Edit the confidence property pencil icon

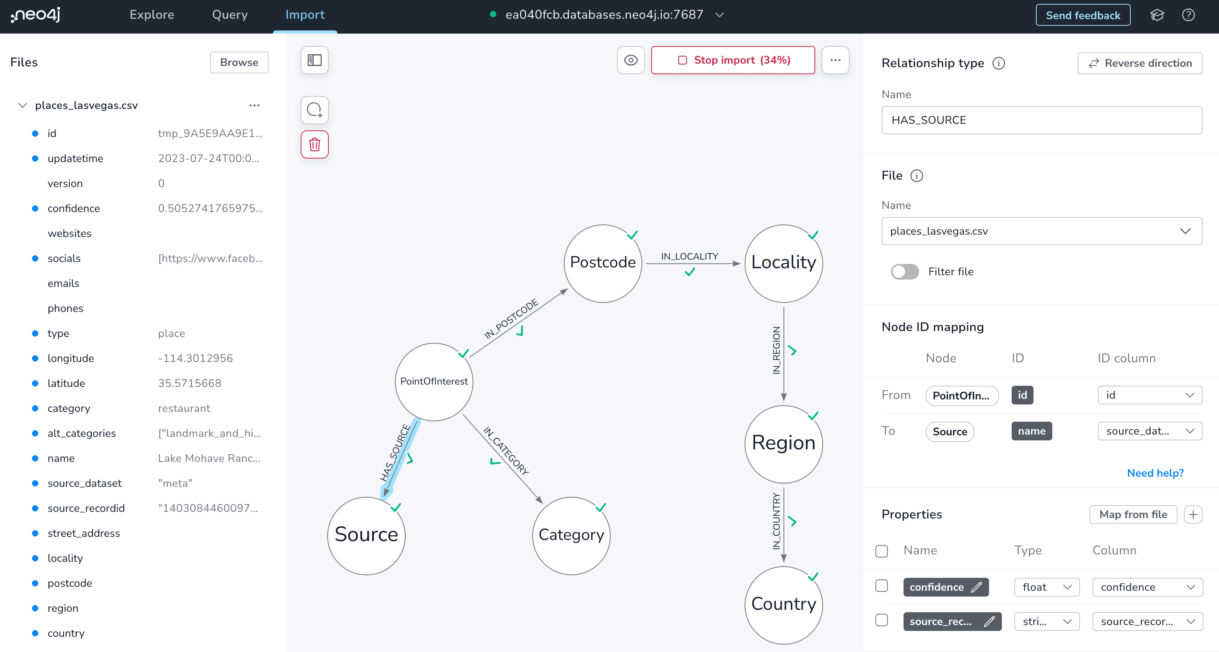(x=977, y=587)
